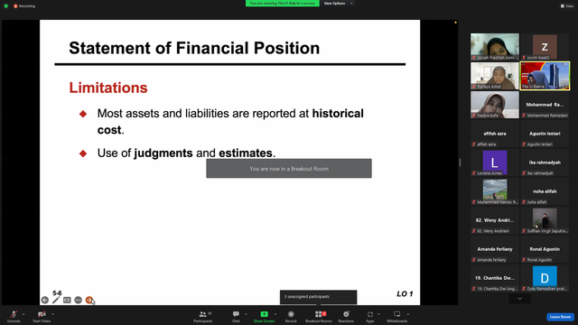The image size is (578, 325).
Task: Click bullet text 'Use of judgments and estimates'
Action: [x=187, y=153]
